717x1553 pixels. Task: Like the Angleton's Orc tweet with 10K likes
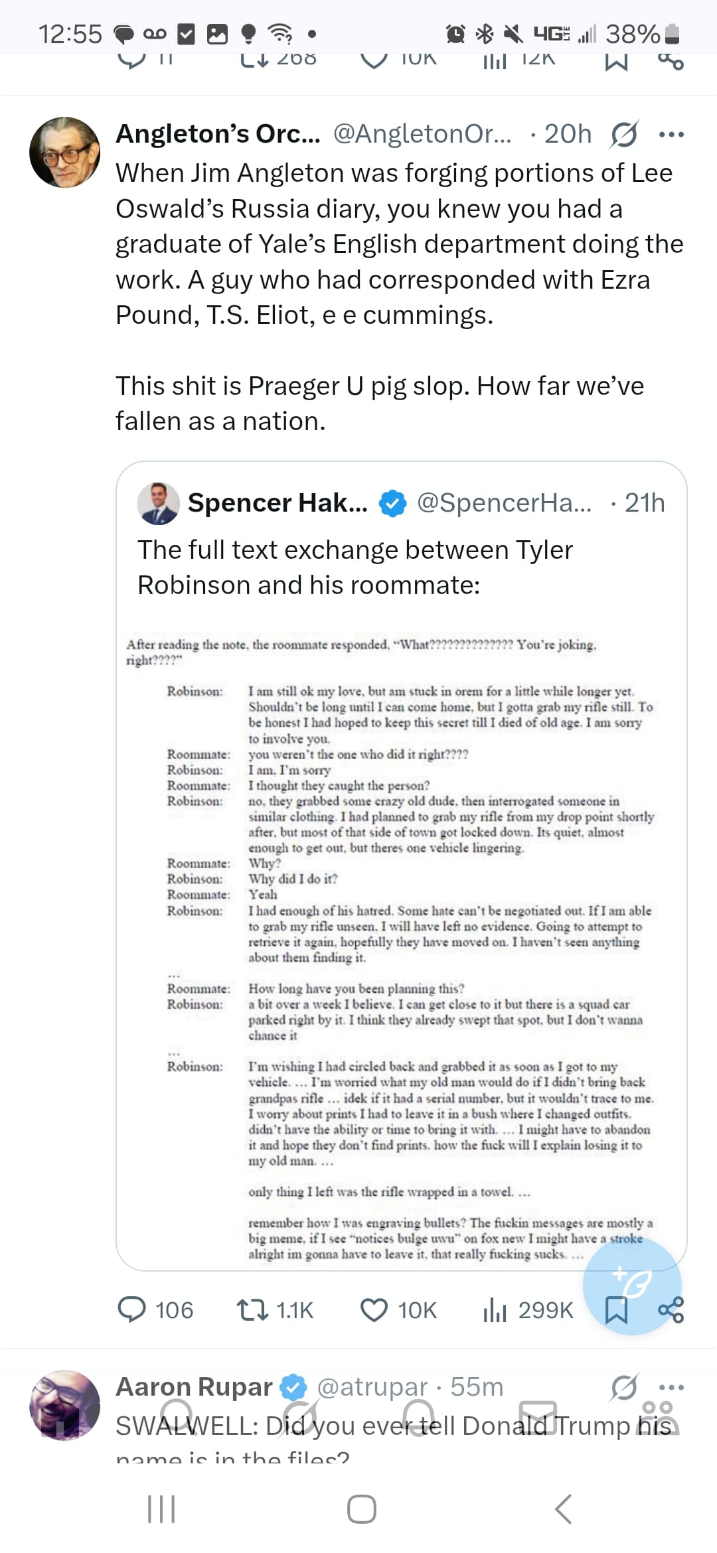tap(374, 1309)
